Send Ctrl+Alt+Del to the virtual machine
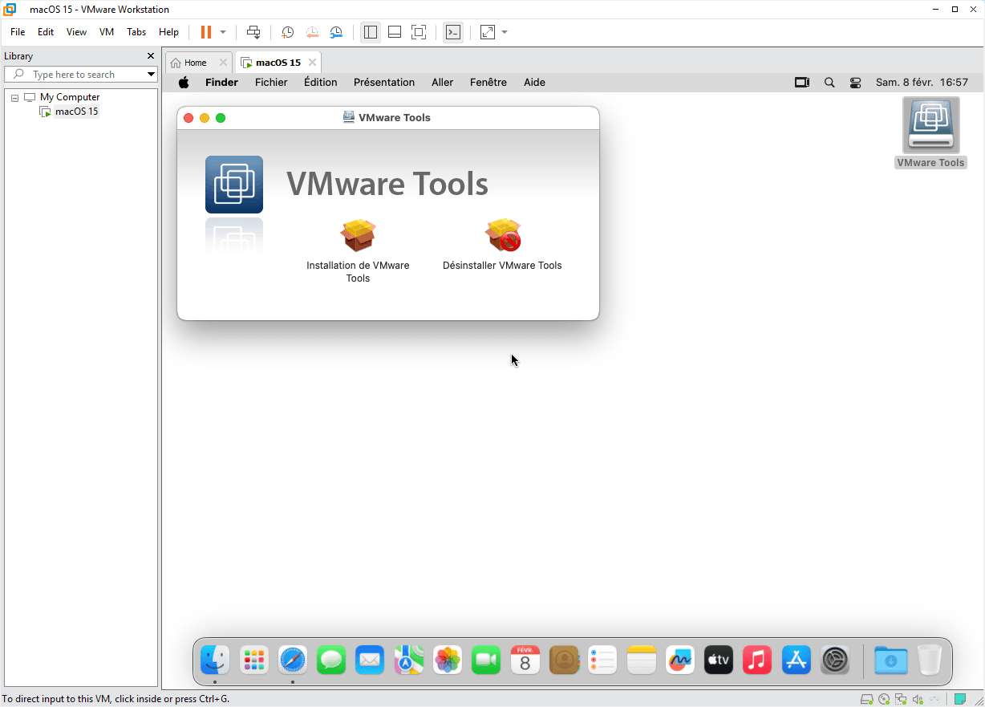Screen dimensions: 985x707 (x=253, y=32)
